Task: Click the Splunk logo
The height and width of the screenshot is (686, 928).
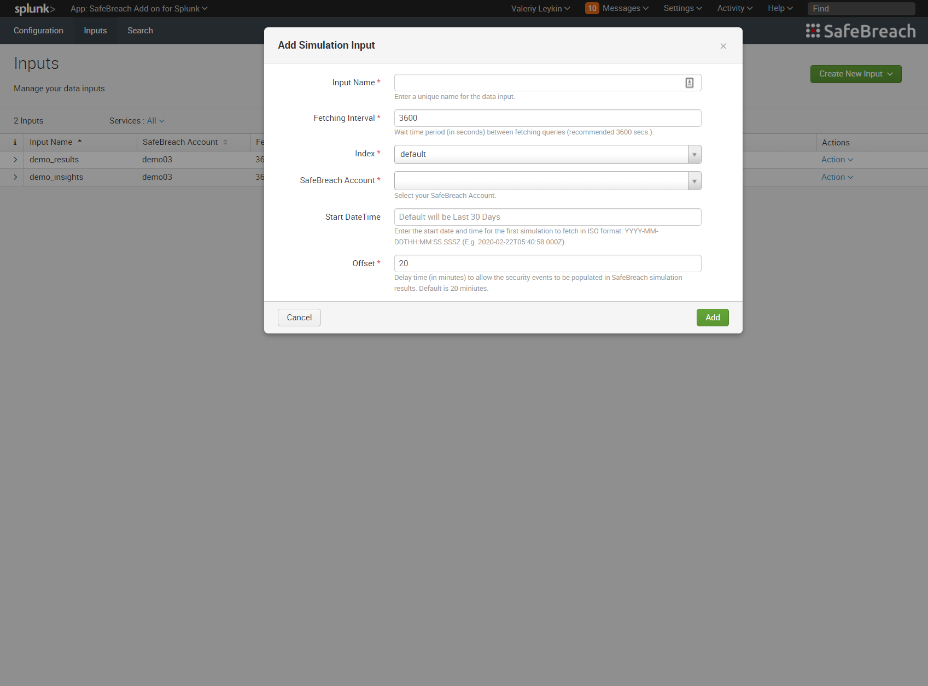Action: (x=35, y=9)
